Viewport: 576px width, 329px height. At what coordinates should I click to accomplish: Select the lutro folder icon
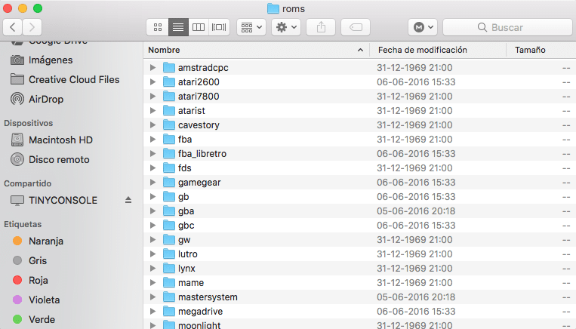[x=169, y=254]
